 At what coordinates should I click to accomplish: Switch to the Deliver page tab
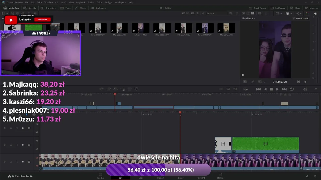click(221, 176)
